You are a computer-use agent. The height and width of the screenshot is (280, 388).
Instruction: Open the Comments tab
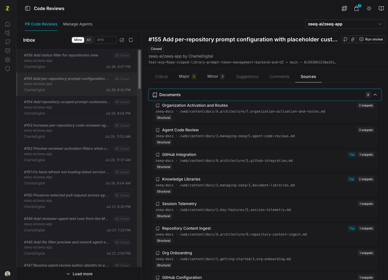point(280,77)
